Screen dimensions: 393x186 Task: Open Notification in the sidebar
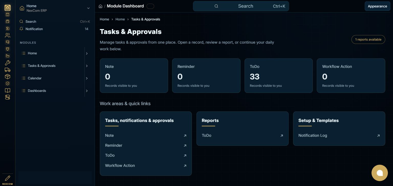[55, 29]
